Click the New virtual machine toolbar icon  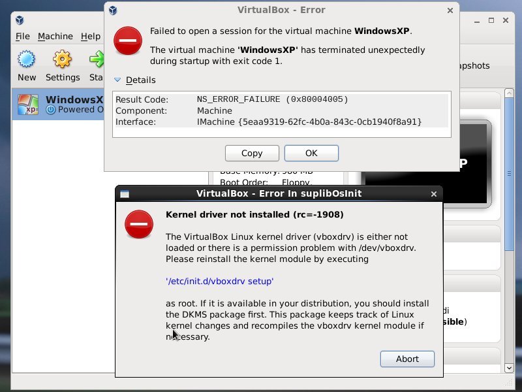27,61
